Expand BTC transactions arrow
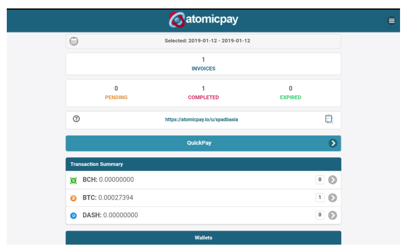 point(333,198)
